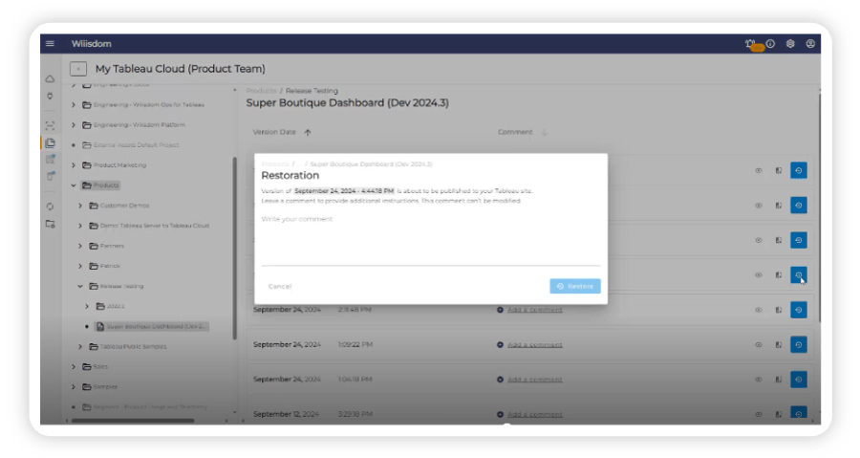Expand the Sales folder chevron
The image size is (860, 458).
point(74,367)
